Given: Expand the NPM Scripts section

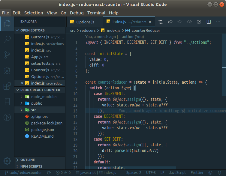Looking at the screenshot, I should 40,166.
